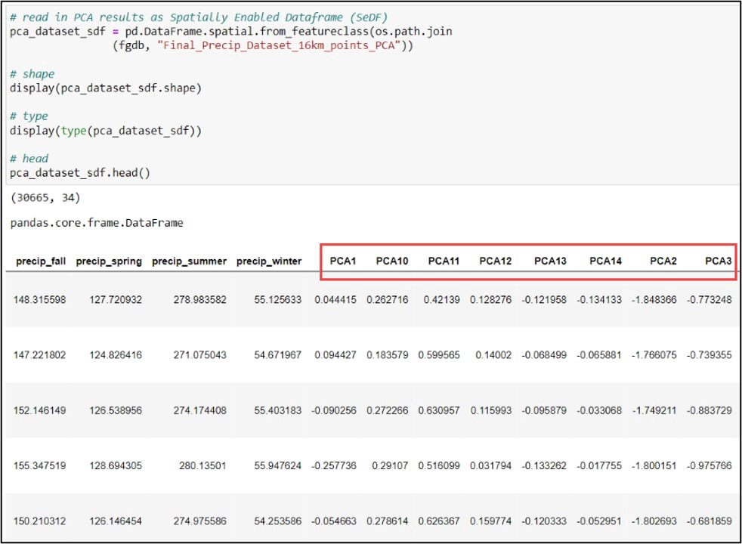742x544 pixels.
Task: Click the pandas.core.frame.DataFrame output text
Action: point(97,223)
